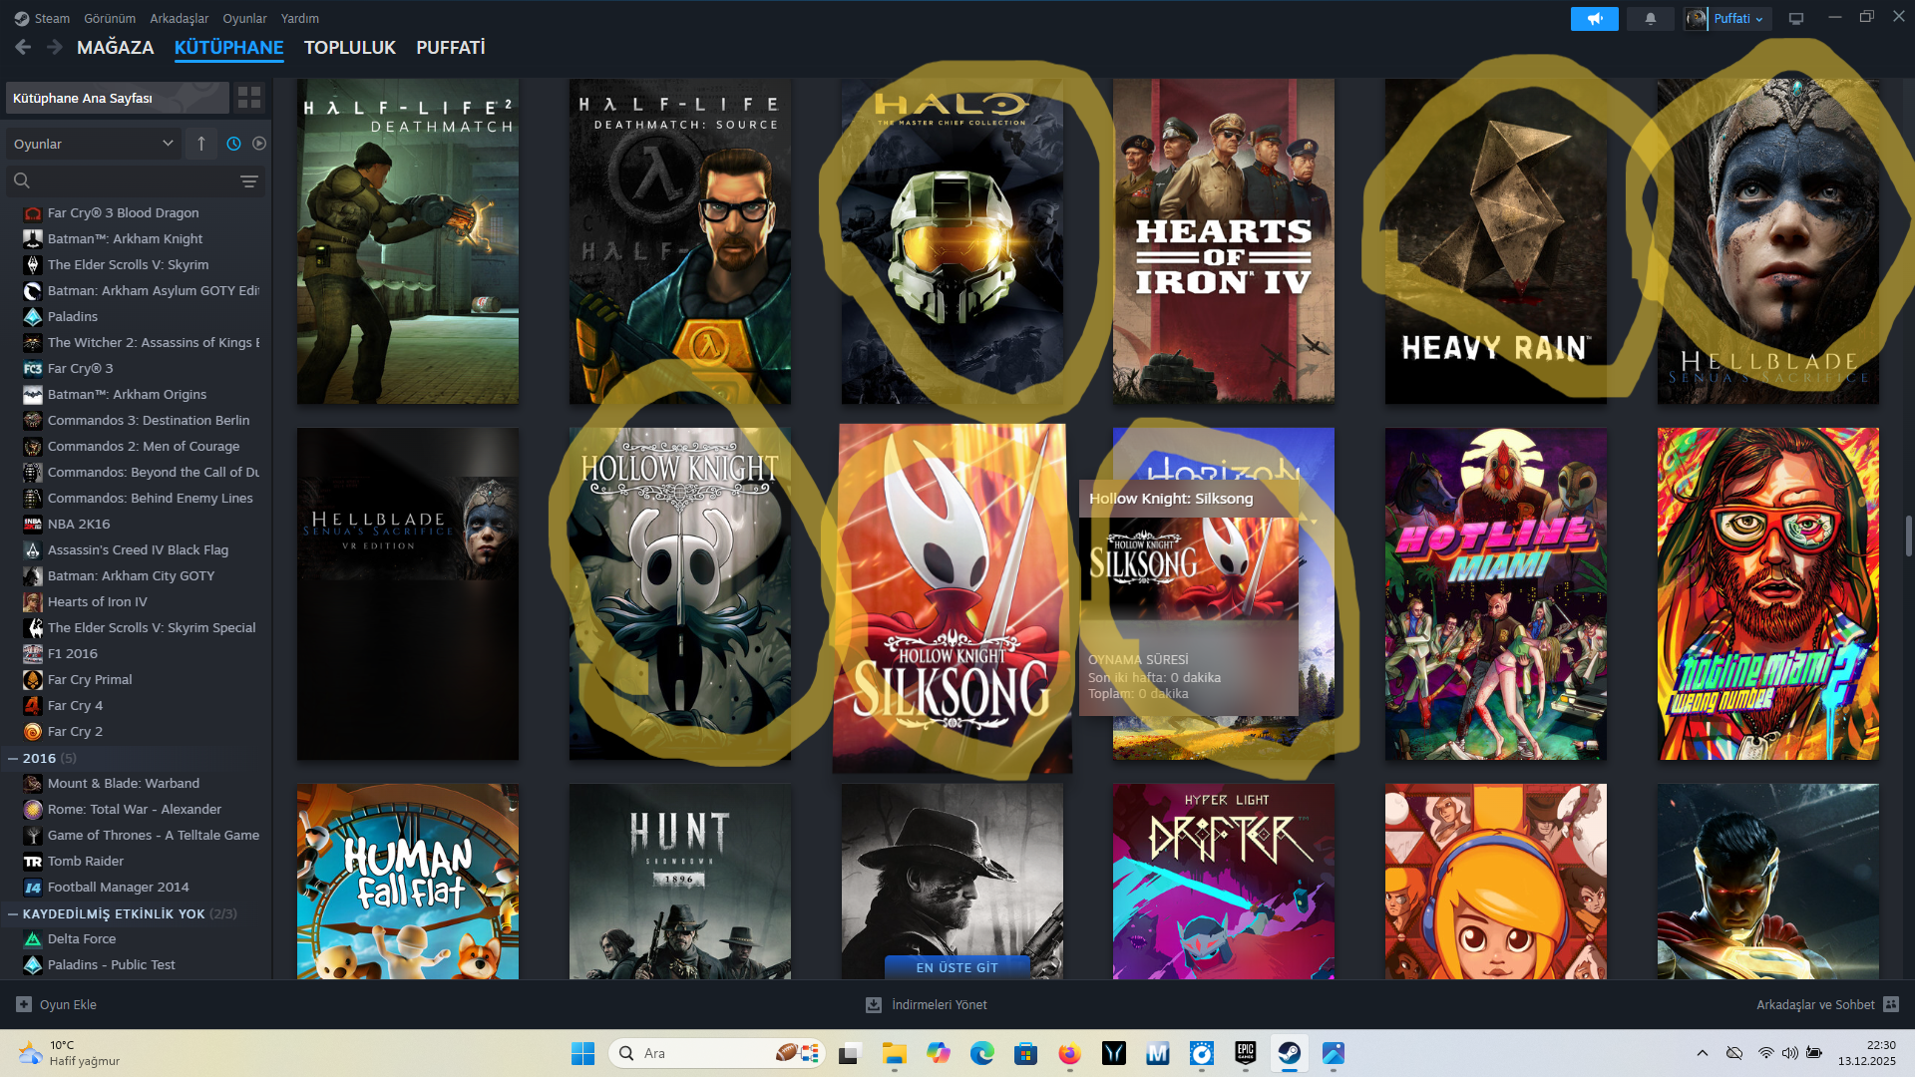Go back with the navigation arrow

coord(23,47)
